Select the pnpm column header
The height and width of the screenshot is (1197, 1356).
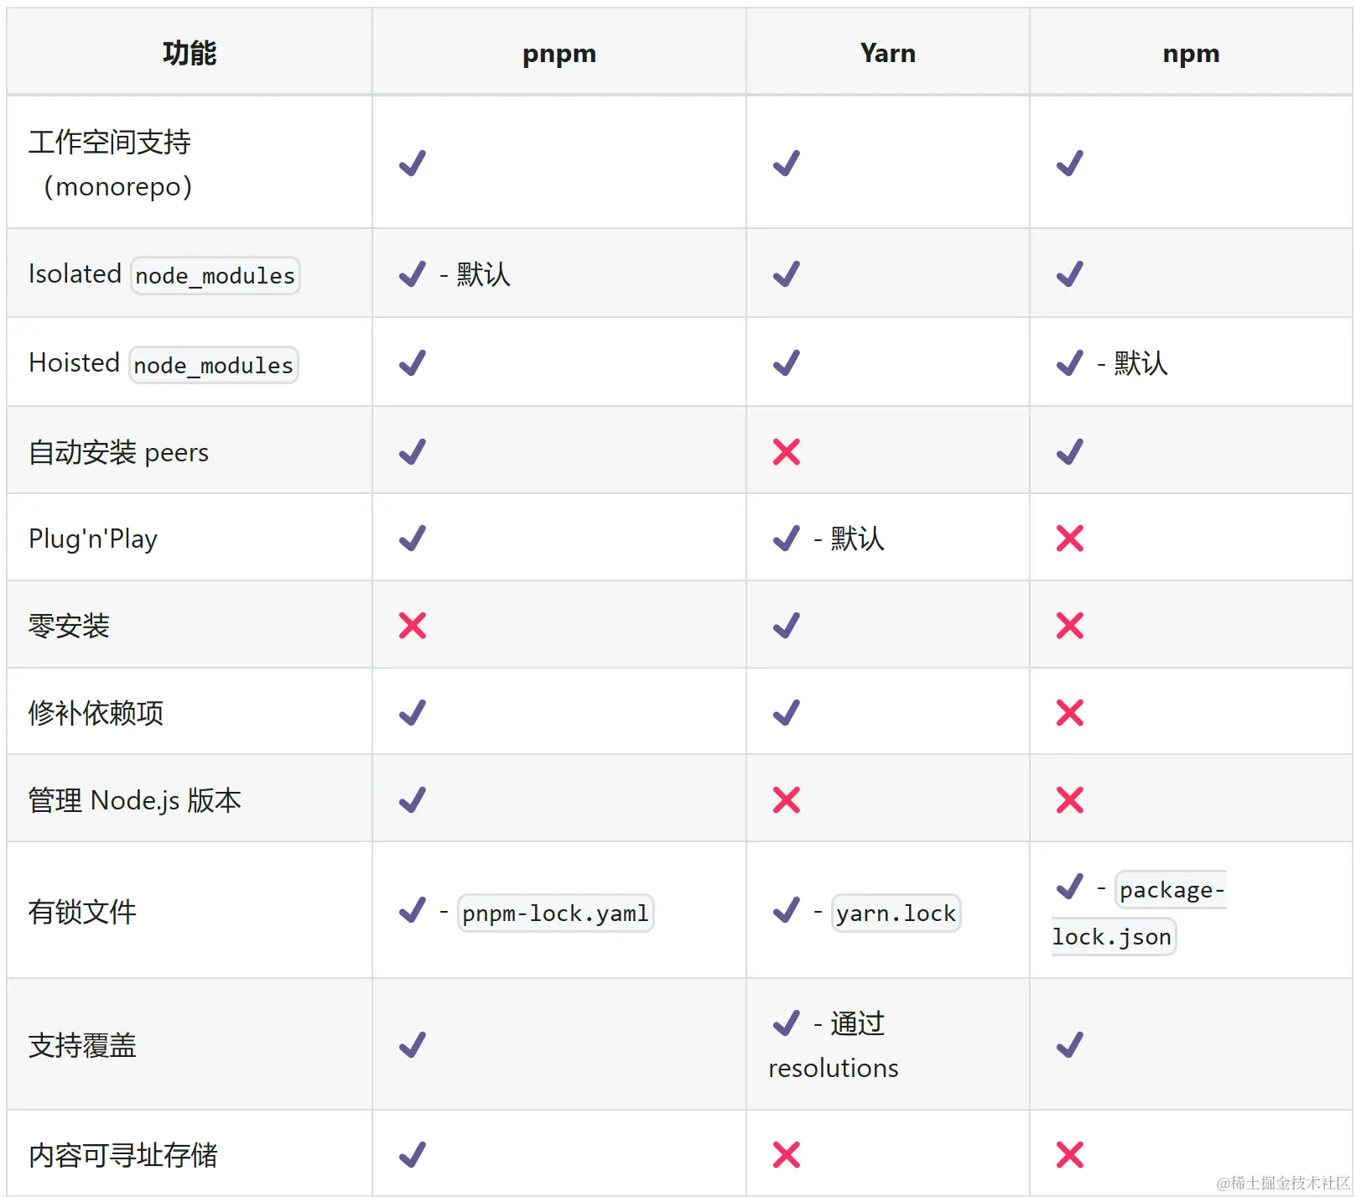[559, 53]
